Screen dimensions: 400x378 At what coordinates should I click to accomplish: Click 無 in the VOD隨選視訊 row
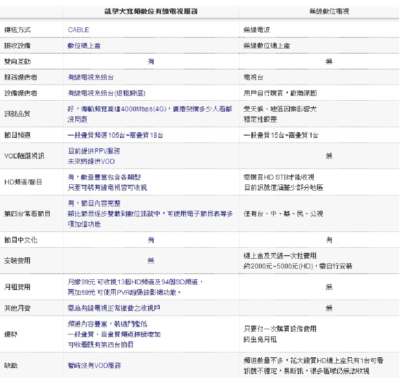(x=329, y=156)
